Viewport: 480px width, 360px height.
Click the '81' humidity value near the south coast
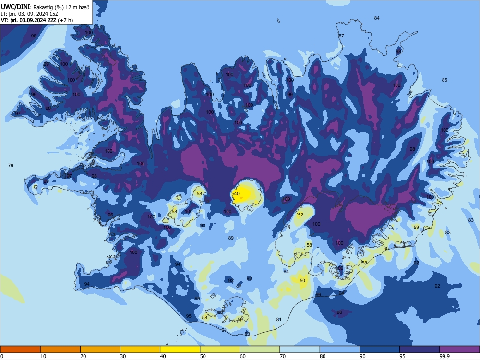(x=279, y=320)
